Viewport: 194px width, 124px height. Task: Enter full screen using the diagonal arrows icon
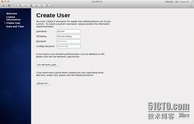[x=192, y=2]
